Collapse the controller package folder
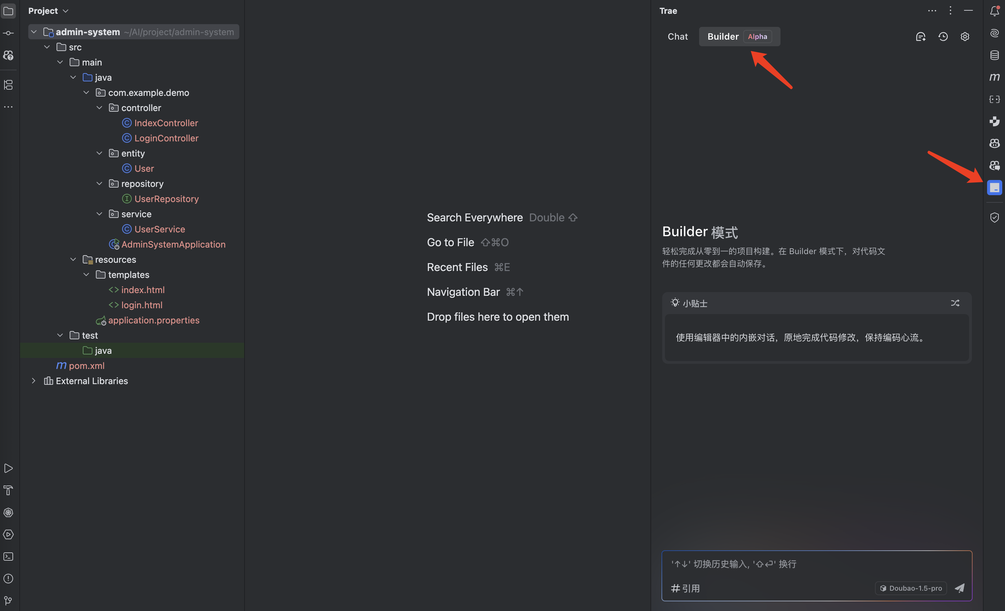The image size is (1005, 611). point(99,108)
